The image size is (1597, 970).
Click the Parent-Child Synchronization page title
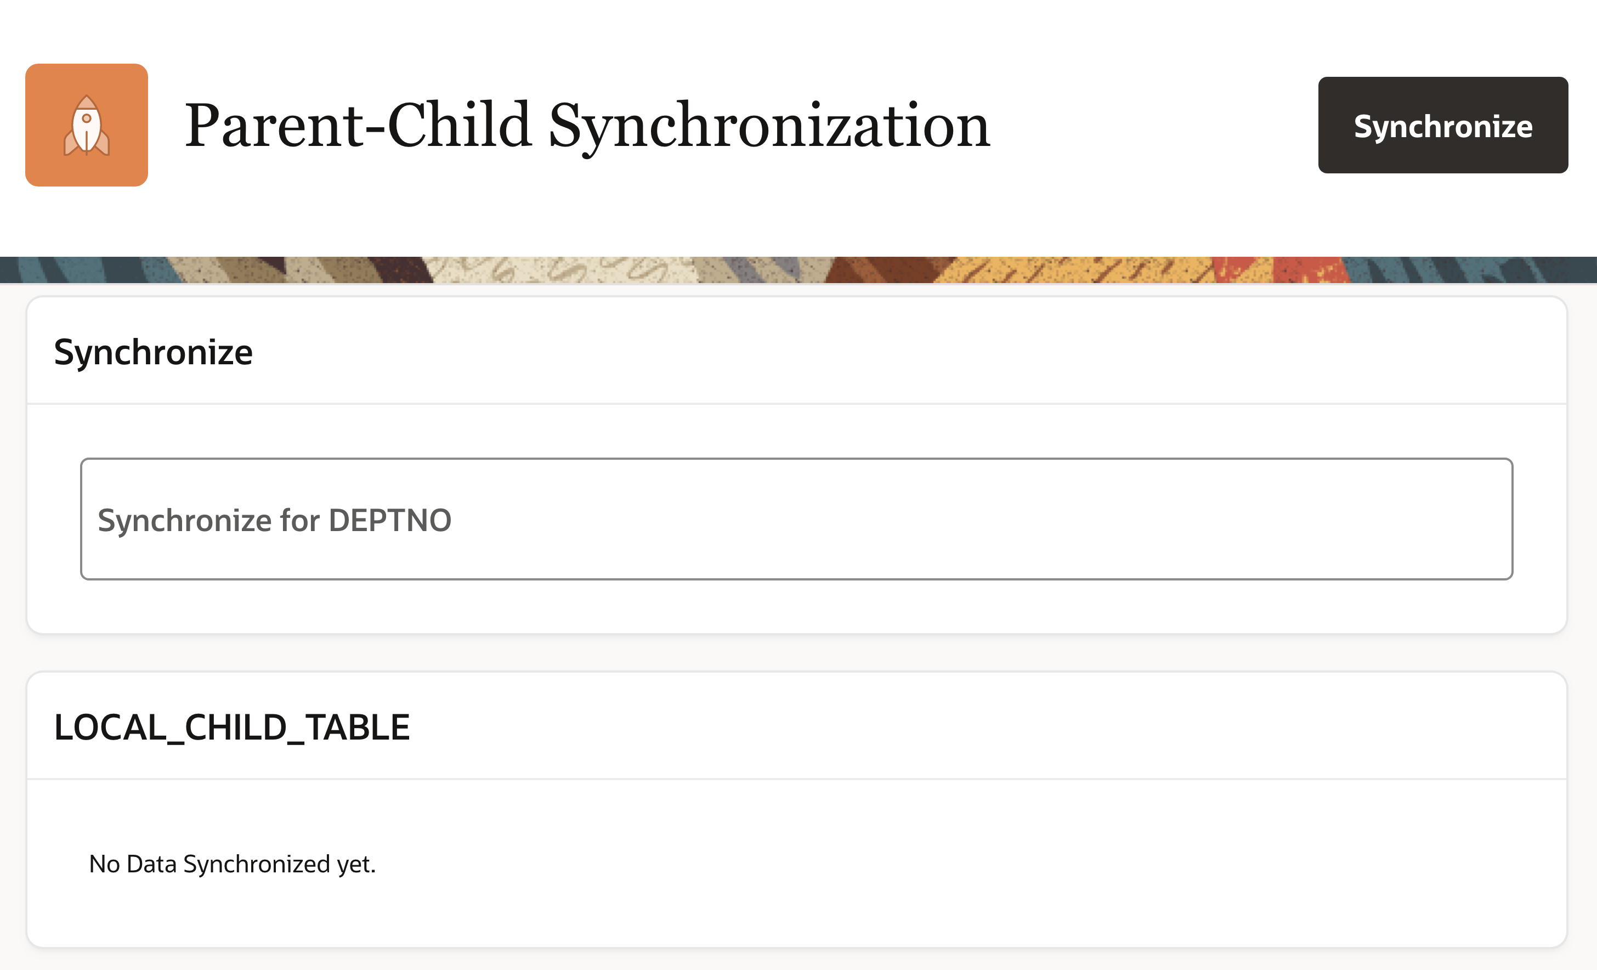pos(587,125)
